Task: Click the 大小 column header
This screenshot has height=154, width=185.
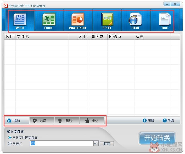Action: (78, 37)
